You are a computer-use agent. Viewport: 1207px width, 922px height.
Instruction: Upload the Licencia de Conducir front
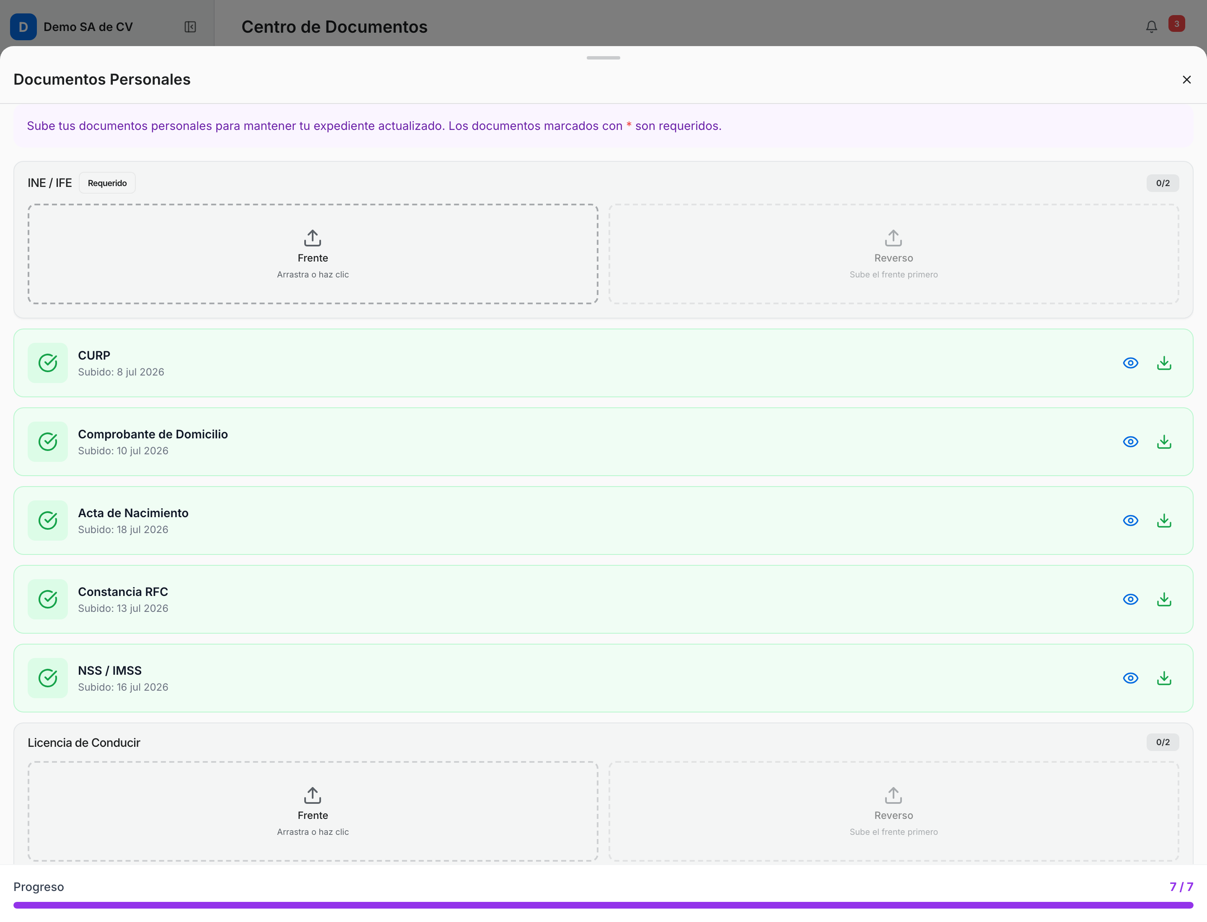pyautogui.click(x=313, y=811)
